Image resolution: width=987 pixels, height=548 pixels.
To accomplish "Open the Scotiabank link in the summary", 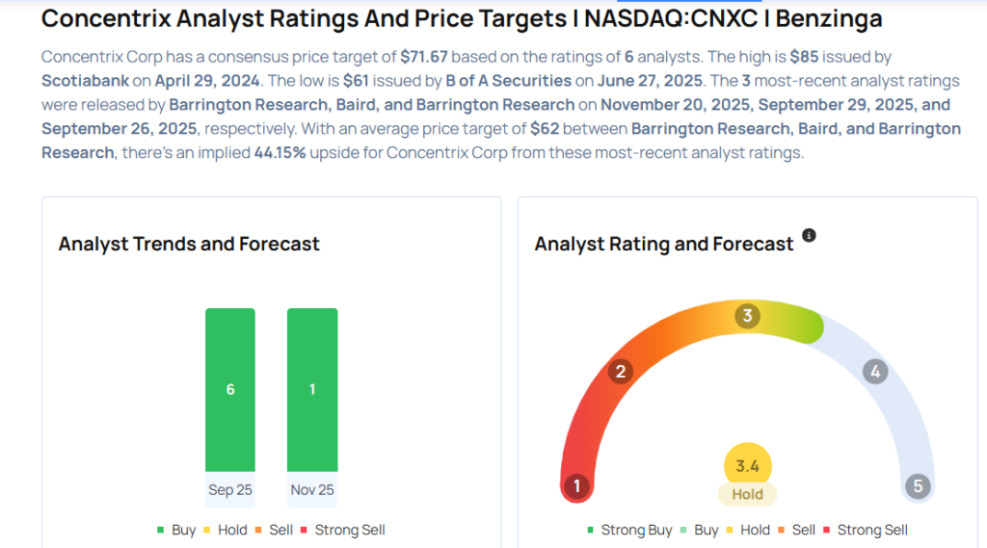I will coord(85,80).
